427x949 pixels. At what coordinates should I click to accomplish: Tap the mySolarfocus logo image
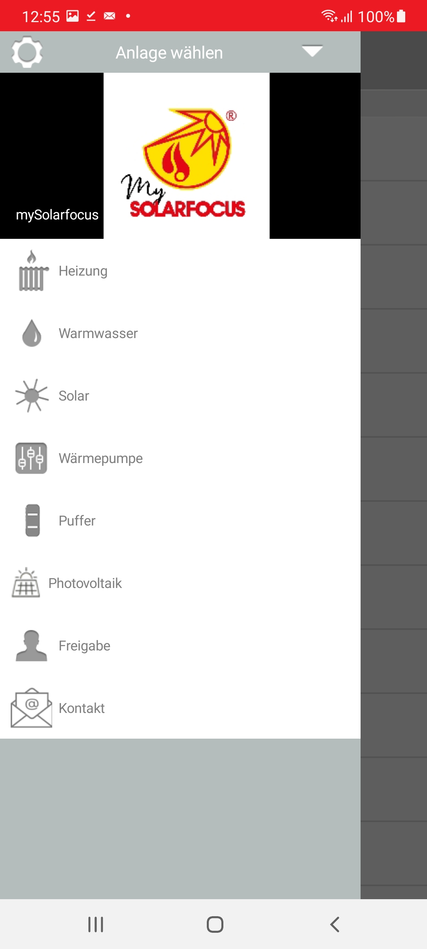[x=187, y=156]
